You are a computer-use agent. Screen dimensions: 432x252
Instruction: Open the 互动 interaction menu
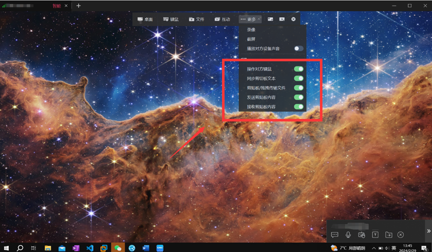(222, 19)
